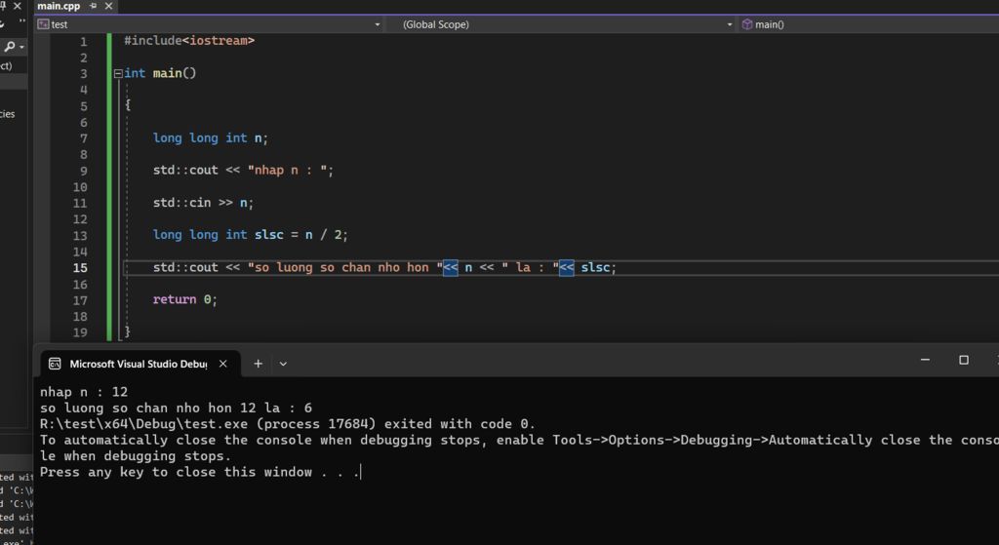
Task: Click the search magnifier in Solution Explorer
Action: tap(10, 47)
